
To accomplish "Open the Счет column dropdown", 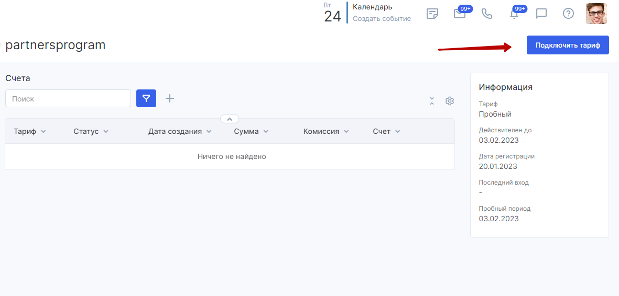I will click(397, 132).
